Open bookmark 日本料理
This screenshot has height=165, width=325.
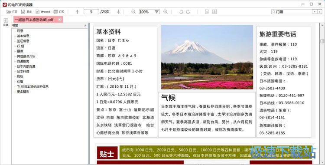(x=23, y=72)
